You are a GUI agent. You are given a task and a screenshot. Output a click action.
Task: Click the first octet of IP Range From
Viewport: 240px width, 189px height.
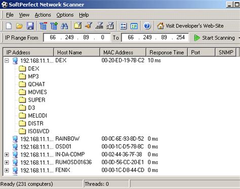(53, 37)
